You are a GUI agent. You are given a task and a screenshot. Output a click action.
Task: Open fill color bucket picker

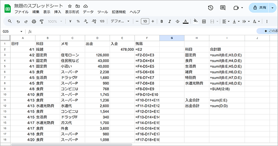pyautogui.click(x=195, y=21)
